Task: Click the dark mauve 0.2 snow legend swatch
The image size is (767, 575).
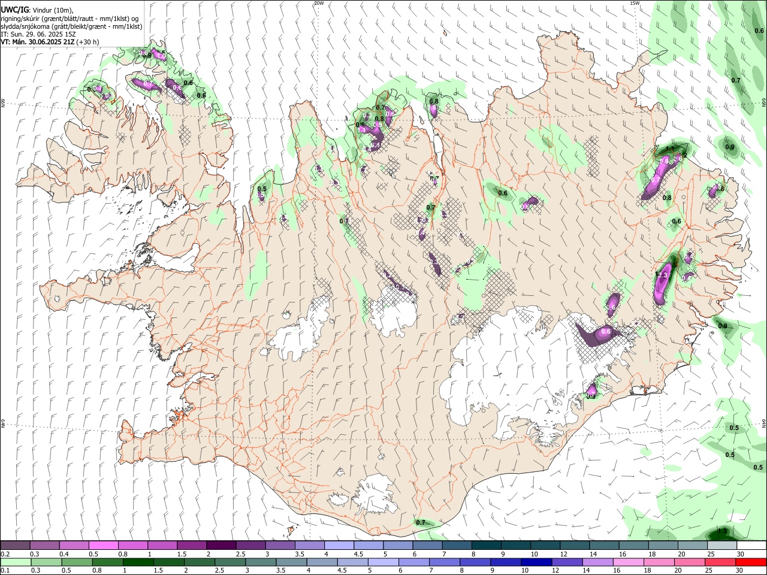Action: [x=16, y=545]
